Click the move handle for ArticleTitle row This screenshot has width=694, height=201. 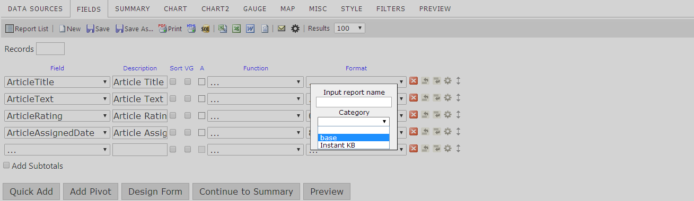coord(458,81)
